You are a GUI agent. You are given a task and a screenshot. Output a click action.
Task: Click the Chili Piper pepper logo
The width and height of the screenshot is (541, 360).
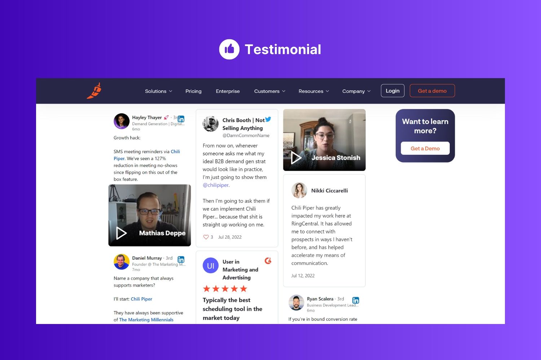(x=94, y=91)
